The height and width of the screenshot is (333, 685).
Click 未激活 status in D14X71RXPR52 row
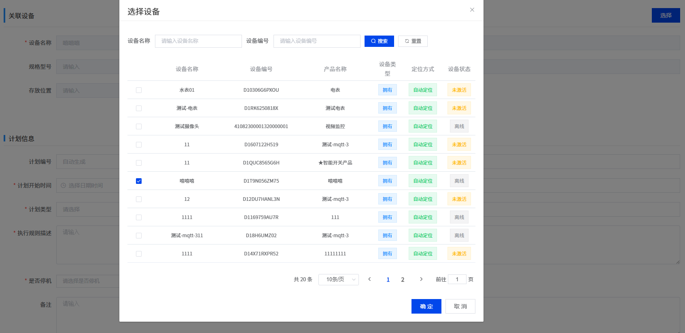tap(459, 254)
